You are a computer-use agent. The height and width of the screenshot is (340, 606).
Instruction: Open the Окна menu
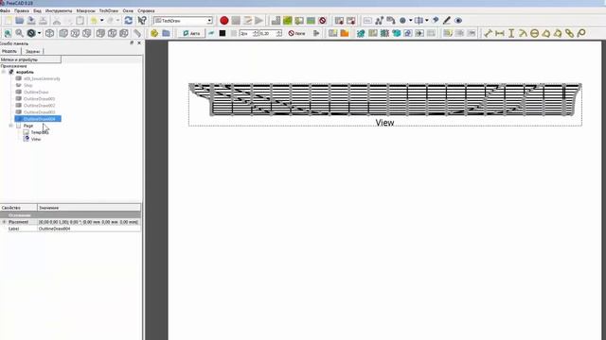click(x=128, y=10)
